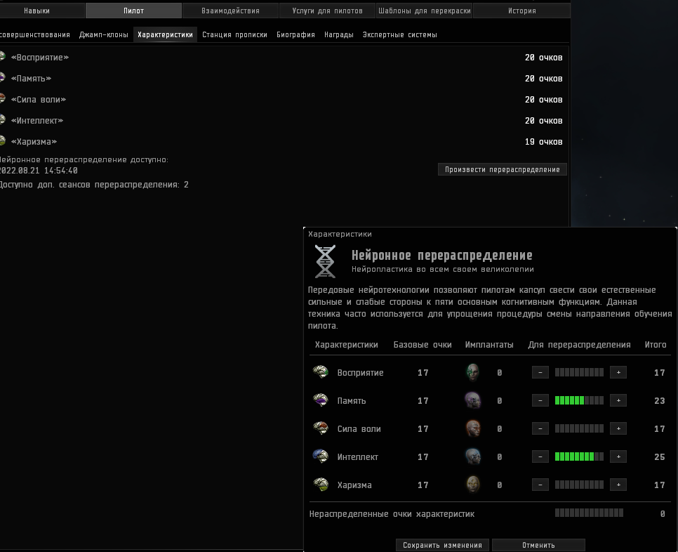Open the Навыки tab
This screenshot has width=678, height=552.
click(x=36, y=11)
